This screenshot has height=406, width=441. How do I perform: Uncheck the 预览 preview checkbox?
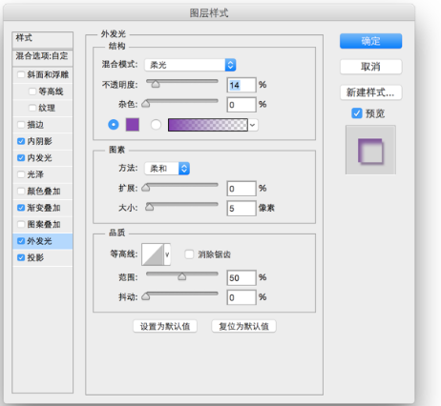(x=357, y=113)
